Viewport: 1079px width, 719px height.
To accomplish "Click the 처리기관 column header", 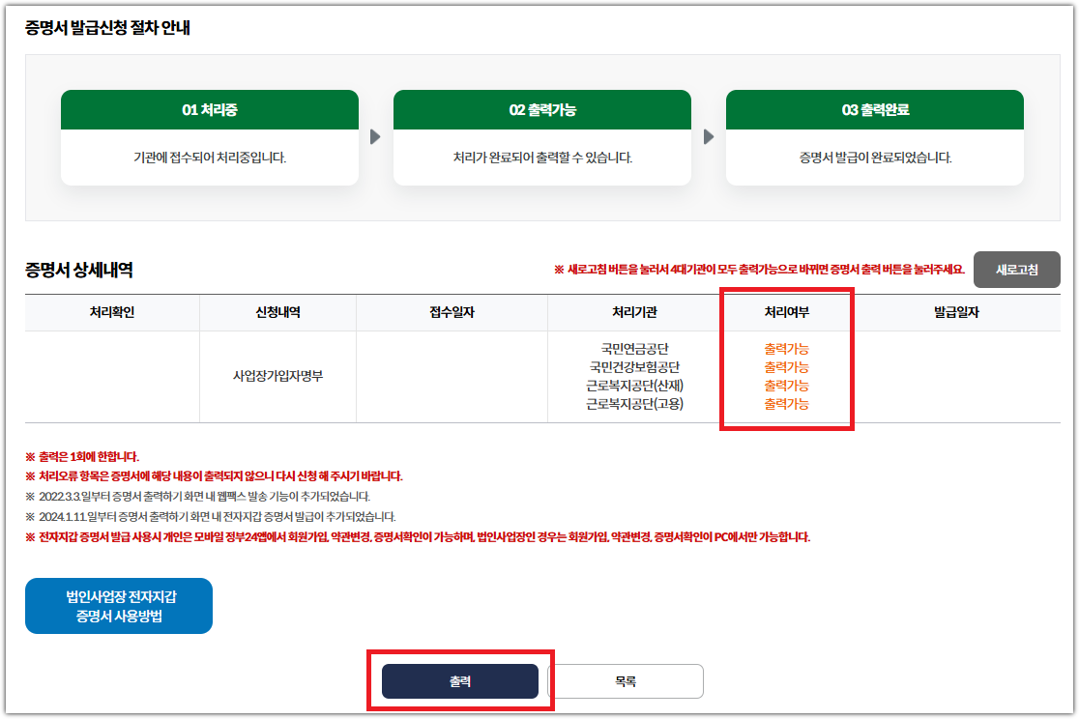I will click(634, 312).
